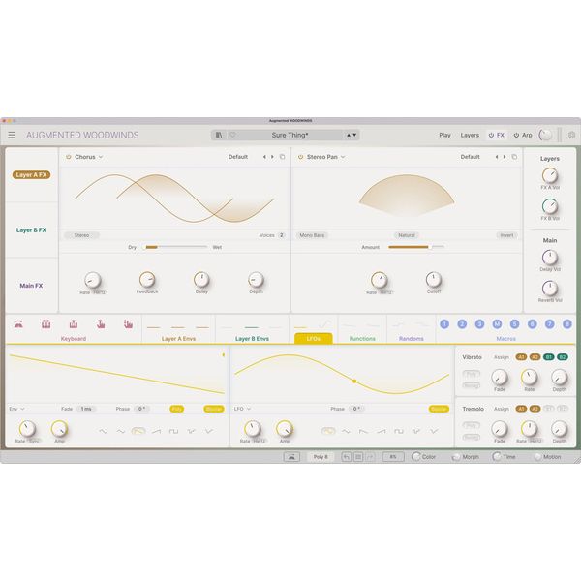Open the Play view
Screen dimensions: 581x581
(444, 136)
